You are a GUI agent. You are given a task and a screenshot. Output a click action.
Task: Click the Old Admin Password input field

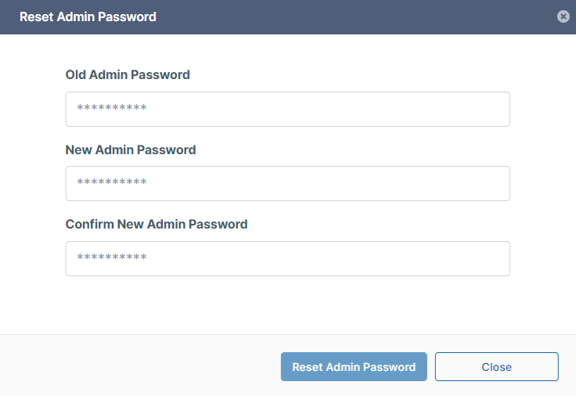coord(287,109)
